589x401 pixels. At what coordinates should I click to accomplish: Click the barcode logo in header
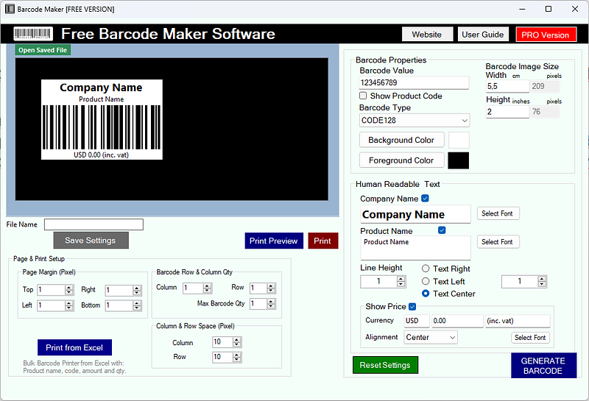point(33,34)
